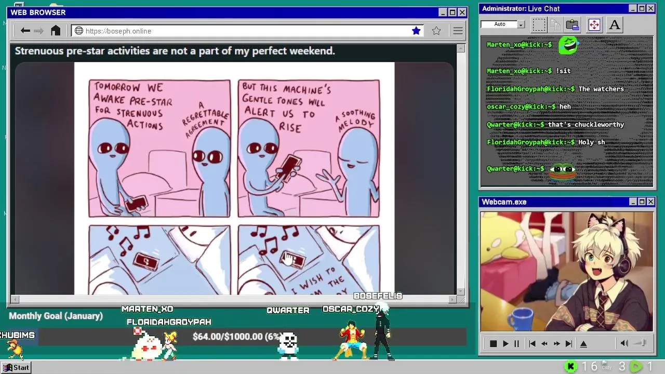The image size is (665, 374).
Task: Click the Cozy icon in taskbar tray
Action: pyautogui.click(x=606, y=366)
